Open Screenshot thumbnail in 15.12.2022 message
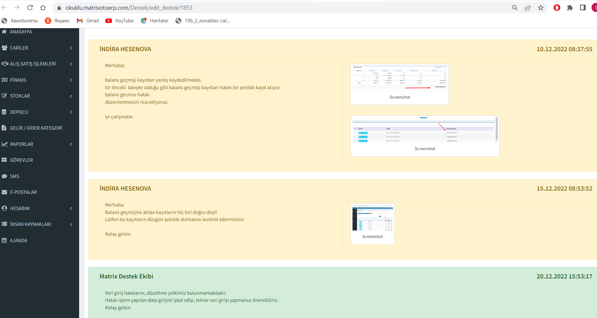 click(x=372, y=224)
